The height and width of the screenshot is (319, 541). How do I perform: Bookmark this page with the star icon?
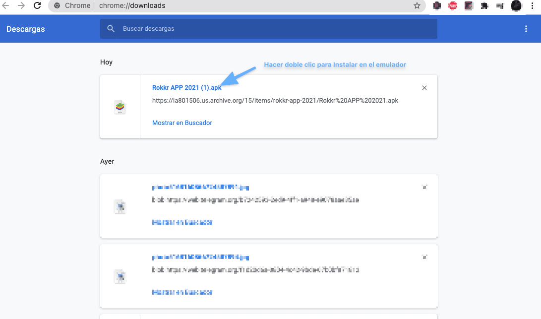point(417,5)
